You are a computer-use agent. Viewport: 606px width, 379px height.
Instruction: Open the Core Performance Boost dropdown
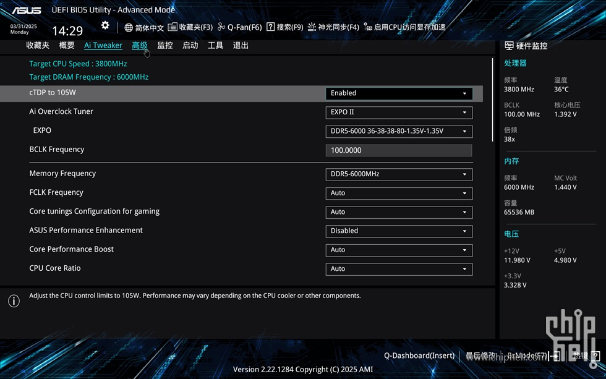(x=399, y=250)
